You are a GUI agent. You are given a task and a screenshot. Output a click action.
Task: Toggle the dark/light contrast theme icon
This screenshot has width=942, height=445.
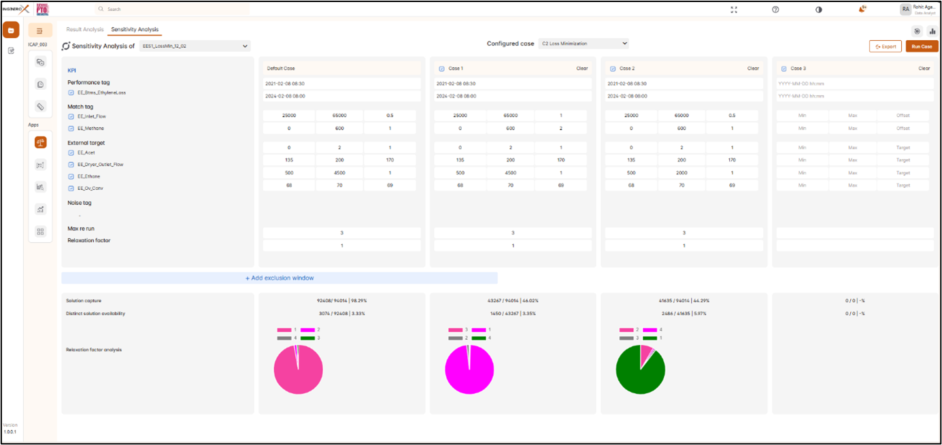pyautogui.click(x=818, y=10)
